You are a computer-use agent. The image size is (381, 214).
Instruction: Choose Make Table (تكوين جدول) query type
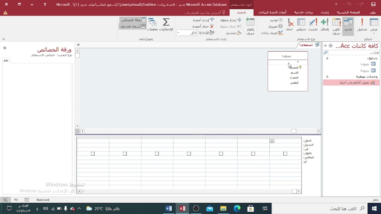point(336,26)
